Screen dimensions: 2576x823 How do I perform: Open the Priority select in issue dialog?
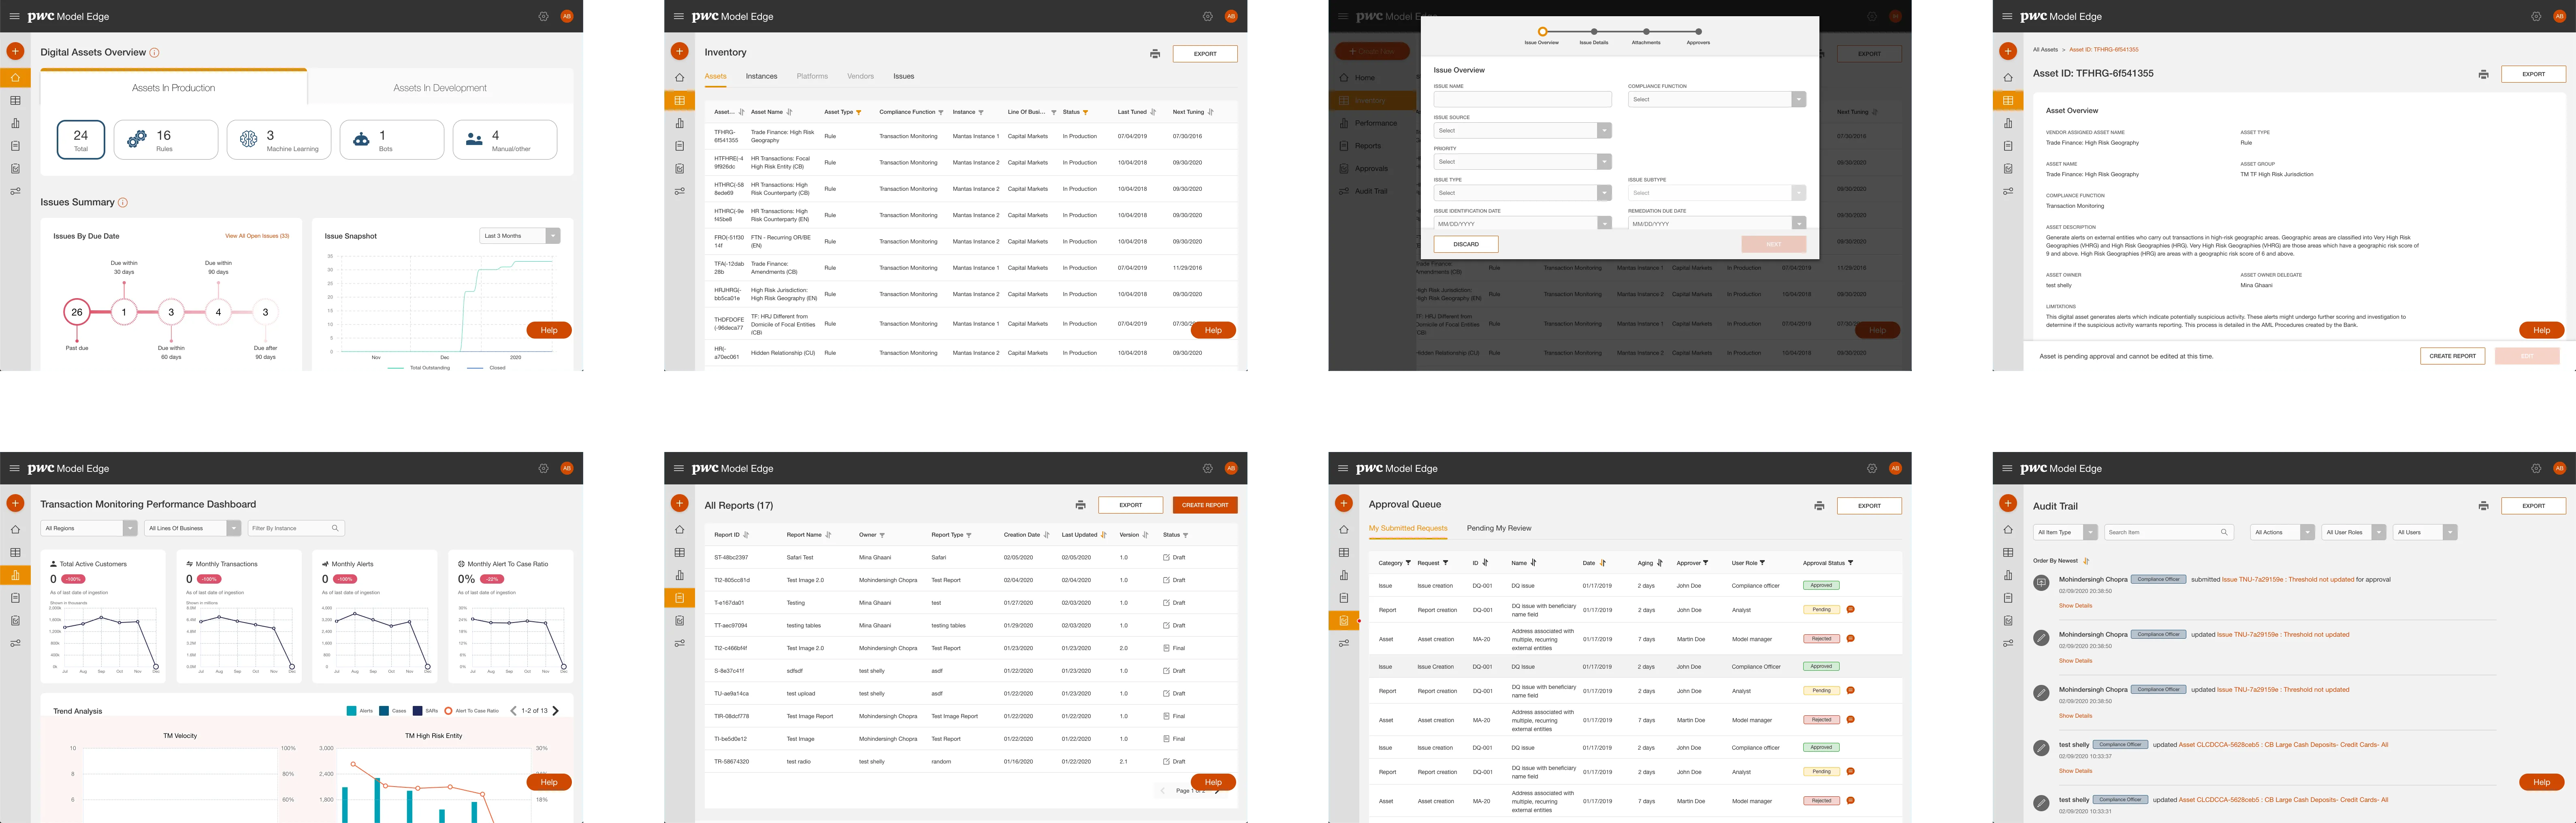(1522, 161)
